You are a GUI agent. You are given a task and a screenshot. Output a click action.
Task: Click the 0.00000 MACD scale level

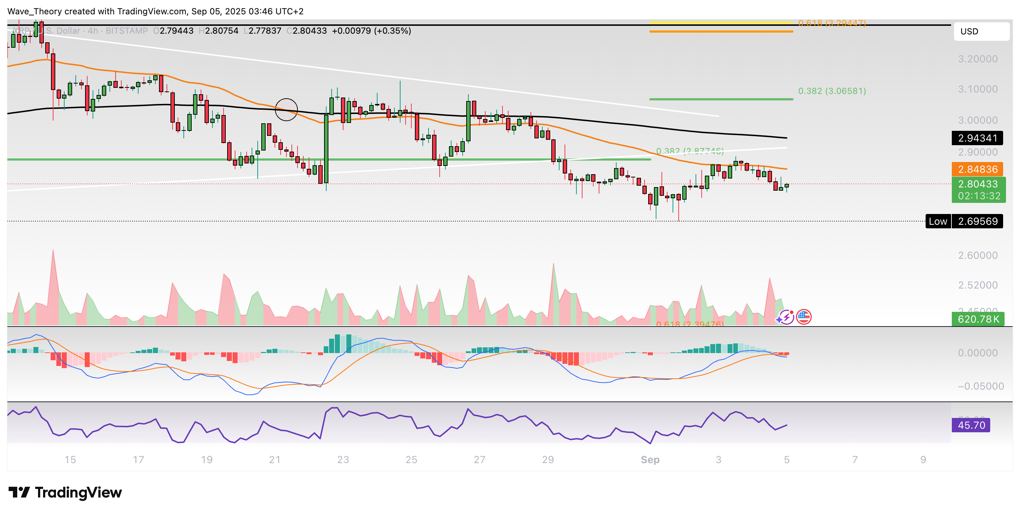(977, 353)
